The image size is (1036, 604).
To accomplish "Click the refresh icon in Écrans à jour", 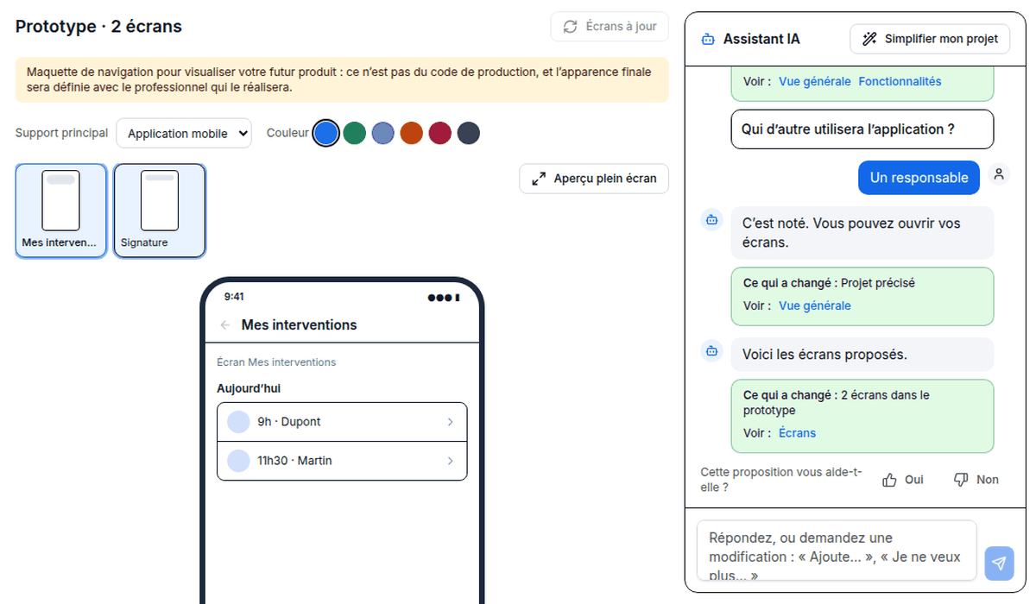I will (570, 27).
